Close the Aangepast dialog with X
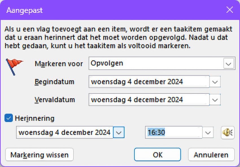The width and height of the screenshot is (240, 167). point(230,10)
